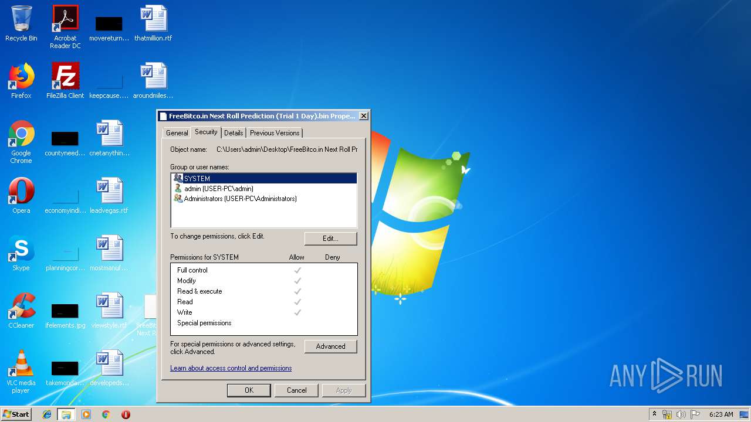
Task: Close the Properties dialog window
Action: click(364, 116)
